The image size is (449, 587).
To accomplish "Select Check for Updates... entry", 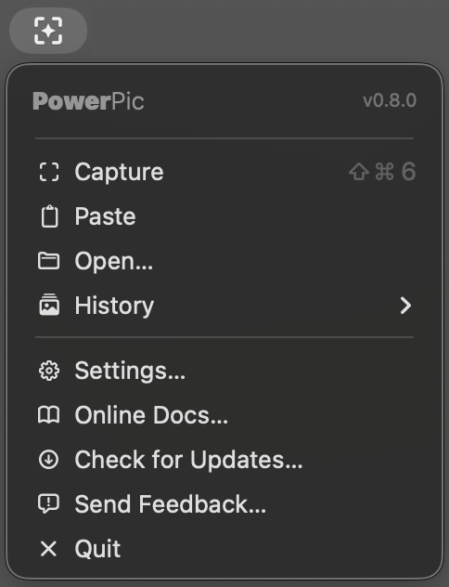I will click(224, 460).
